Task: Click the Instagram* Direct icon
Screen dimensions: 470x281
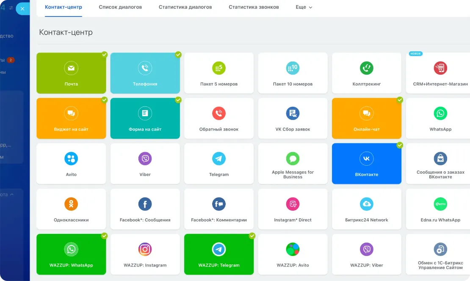Action: tap(293, 204)
